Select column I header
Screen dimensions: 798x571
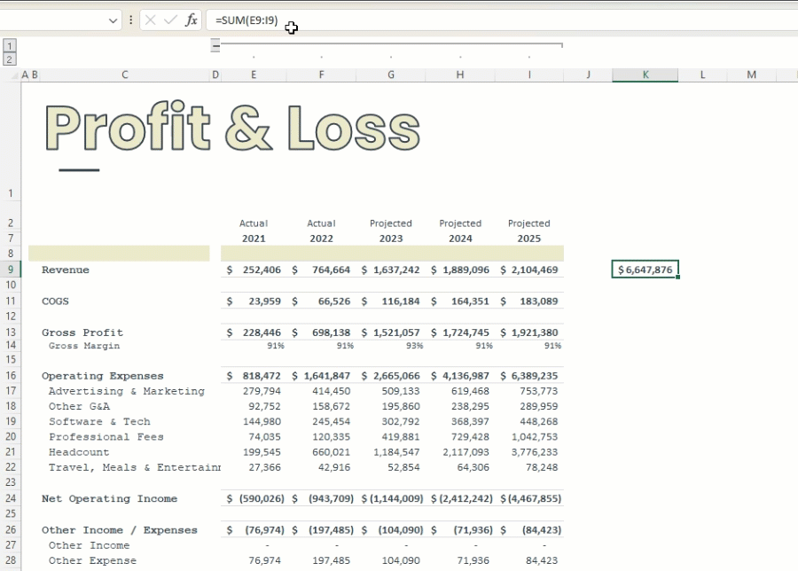point(529,74)
